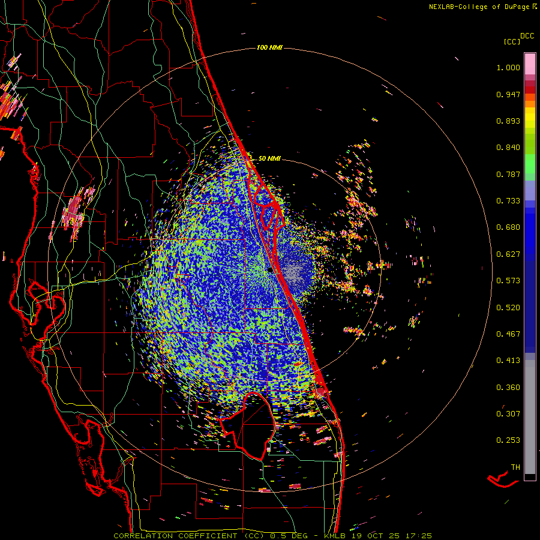
Task: Click the 0.893 scale value
Action: point(508,121)
